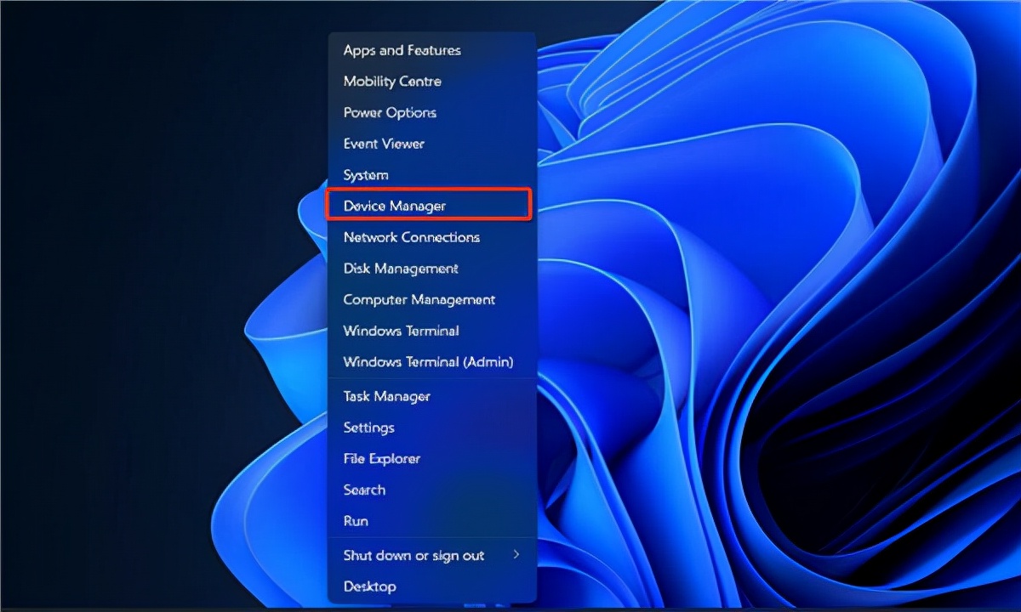This screenshot has height=612, width=1021.
Task: Open Task Manager
Action: tap(385, 396)
